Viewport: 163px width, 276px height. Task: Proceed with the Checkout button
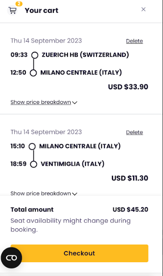(x=79, y=253)
